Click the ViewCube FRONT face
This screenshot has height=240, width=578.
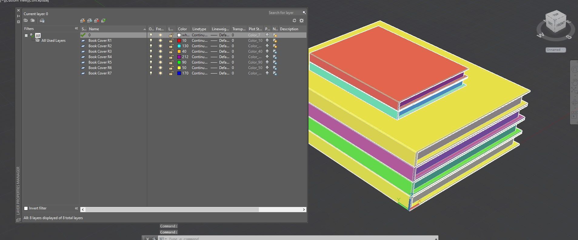point(560,24)
